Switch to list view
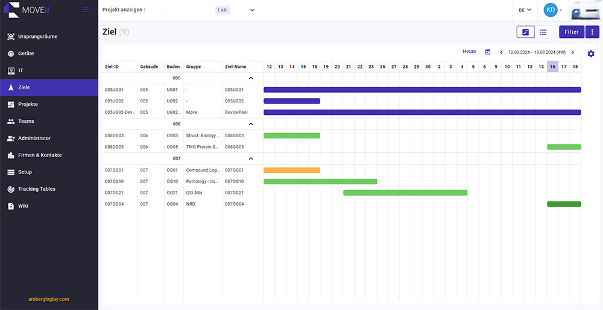Viewport: 603px width, 310px height. click(543, 33)
